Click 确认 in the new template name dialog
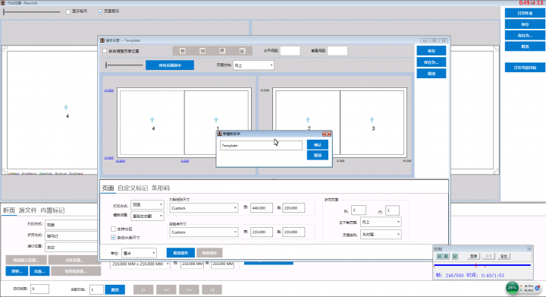 point(318,144)
